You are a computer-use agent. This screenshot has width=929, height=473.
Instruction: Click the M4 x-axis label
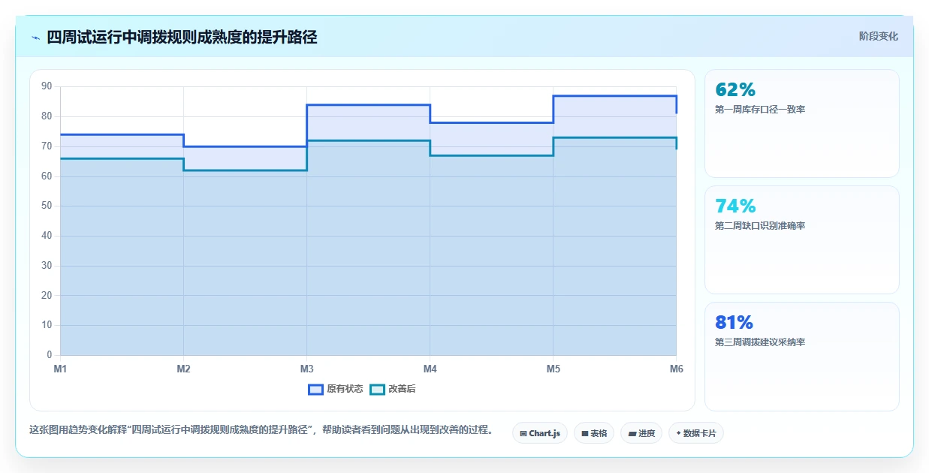coord(430,369)
